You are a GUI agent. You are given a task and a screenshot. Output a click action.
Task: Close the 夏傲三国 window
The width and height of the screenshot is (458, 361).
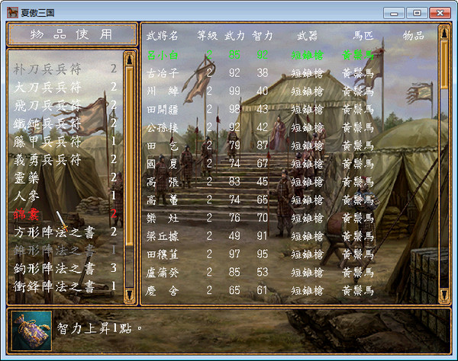[x=440, y=13]
